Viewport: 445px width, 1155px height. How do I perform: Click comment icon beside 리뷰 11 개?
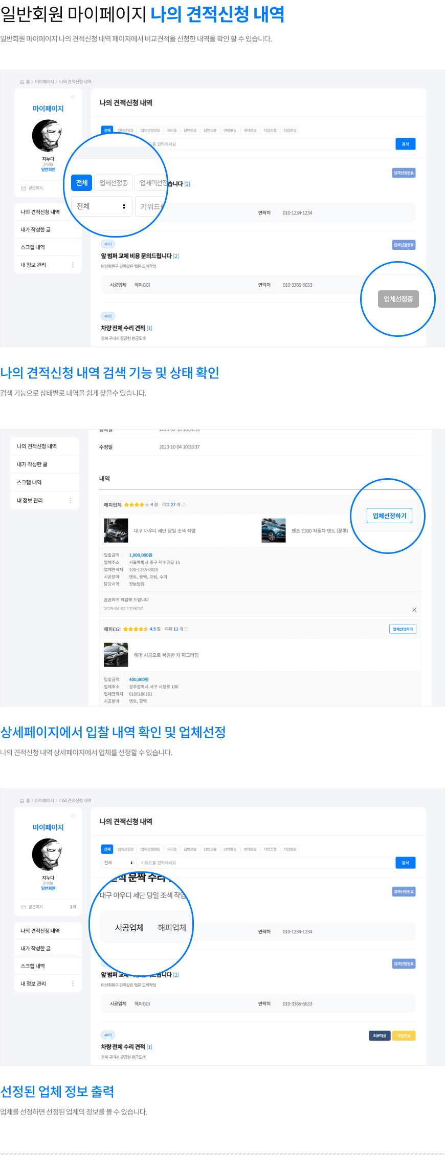[186, 629]
